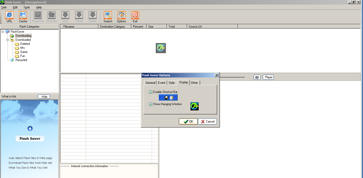The image size is (363, 178).
Task: Select the Display tab
Action: coord(184,82)
